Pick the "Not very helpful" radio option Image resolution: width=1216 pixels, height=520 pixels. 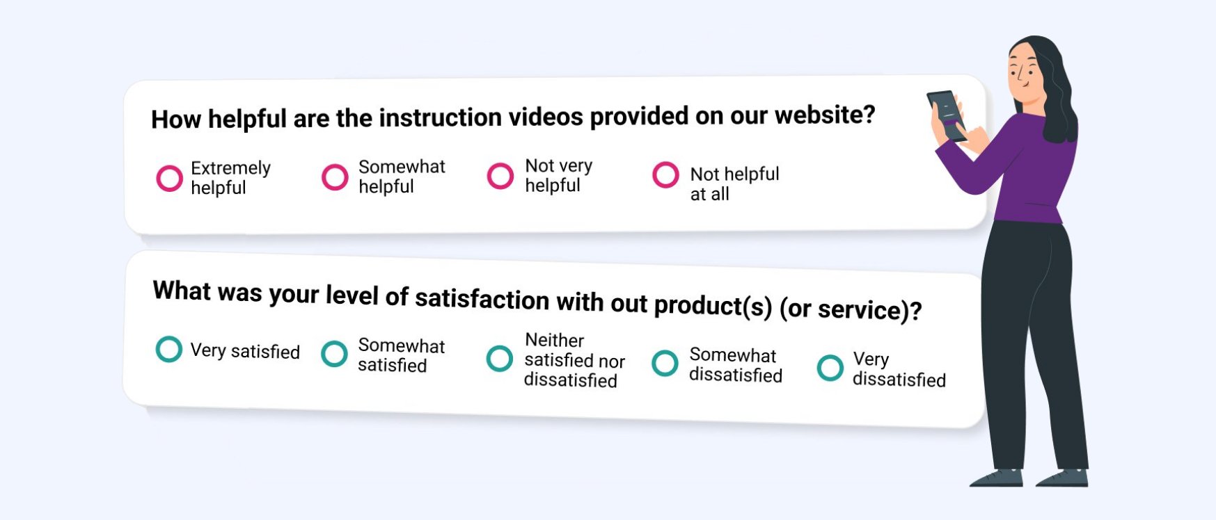coord(500,176)
